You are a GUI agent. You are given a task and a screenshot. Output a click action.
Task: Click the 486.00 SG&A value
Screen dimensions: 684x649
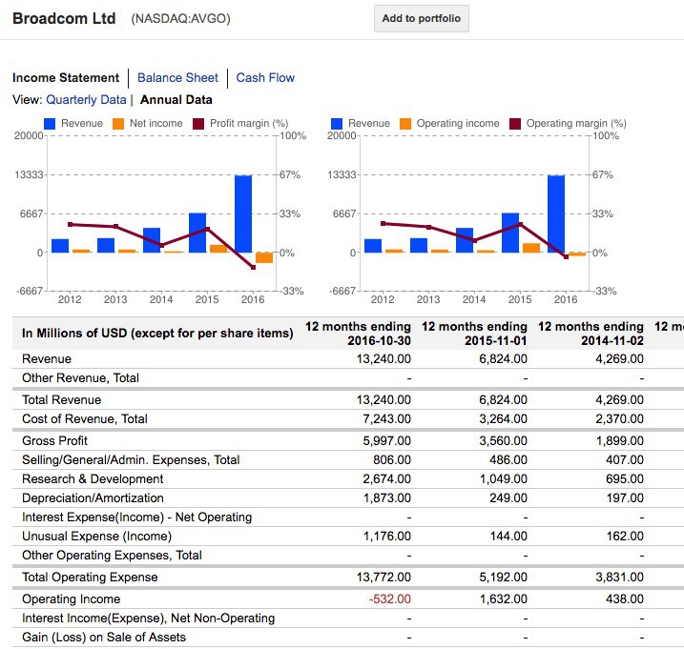coord(508,460)
